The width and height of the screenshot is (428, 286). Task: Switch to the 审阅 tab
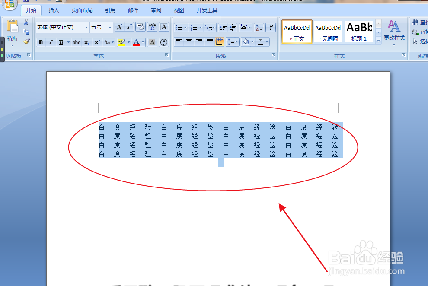(156, 10)
